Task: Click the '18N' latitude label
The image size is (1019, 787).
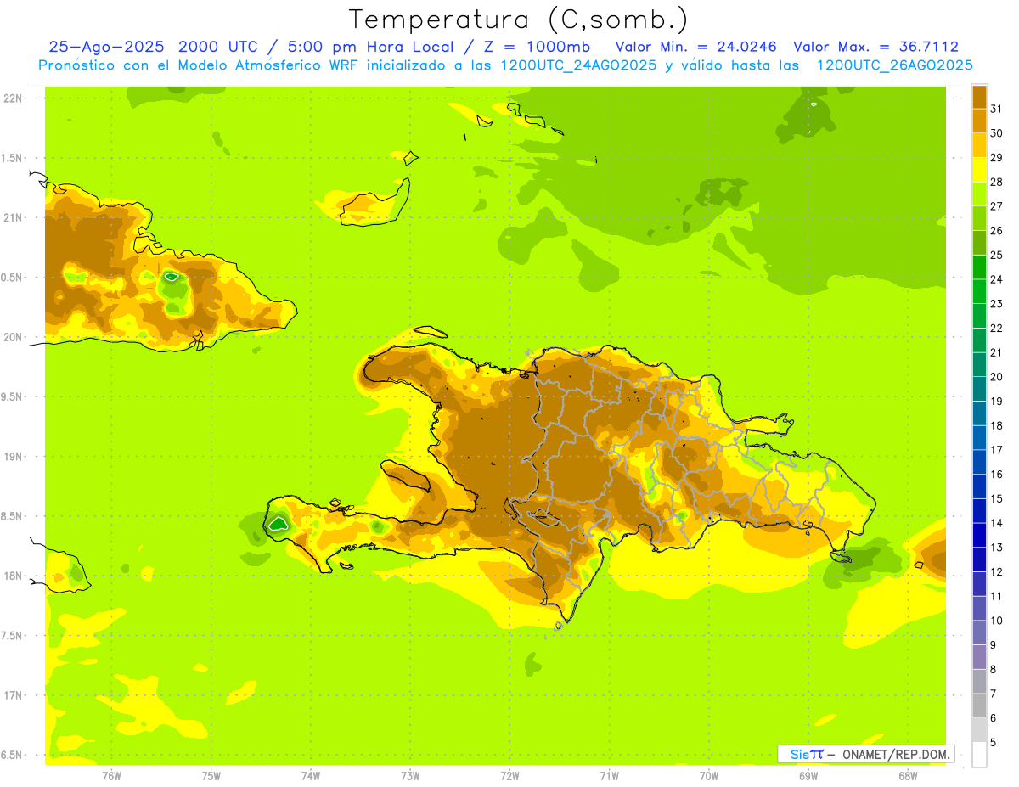Action: pyautogui.click(x=12, y=576)
